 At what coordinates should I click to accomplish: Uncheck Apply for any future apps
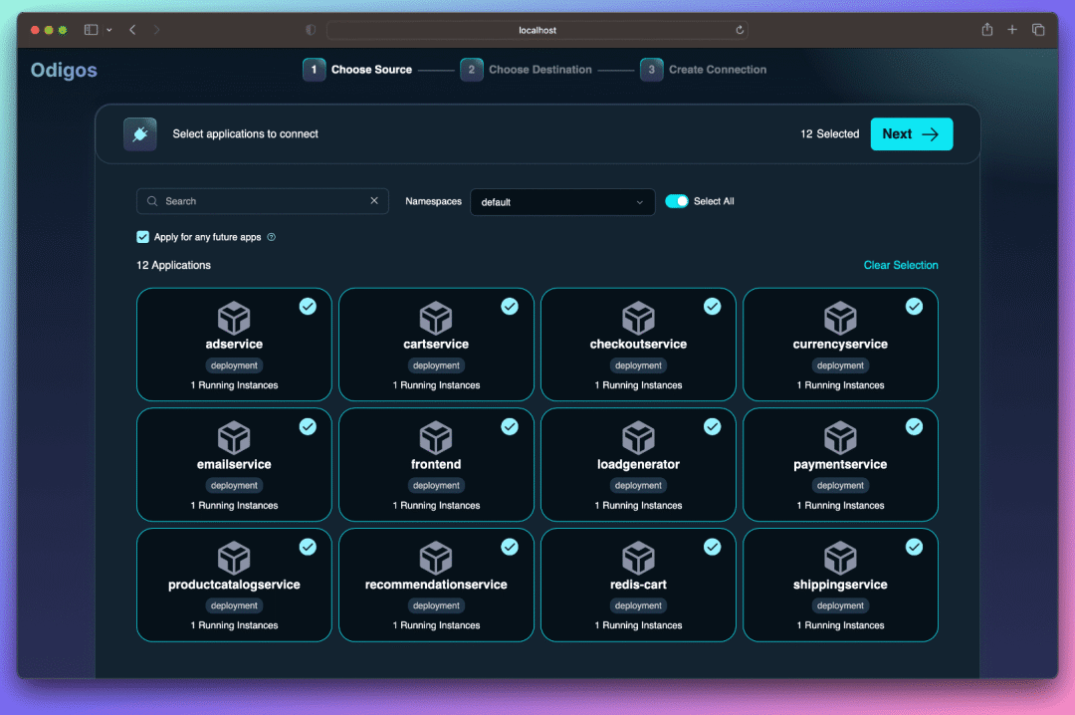point(142,237)
